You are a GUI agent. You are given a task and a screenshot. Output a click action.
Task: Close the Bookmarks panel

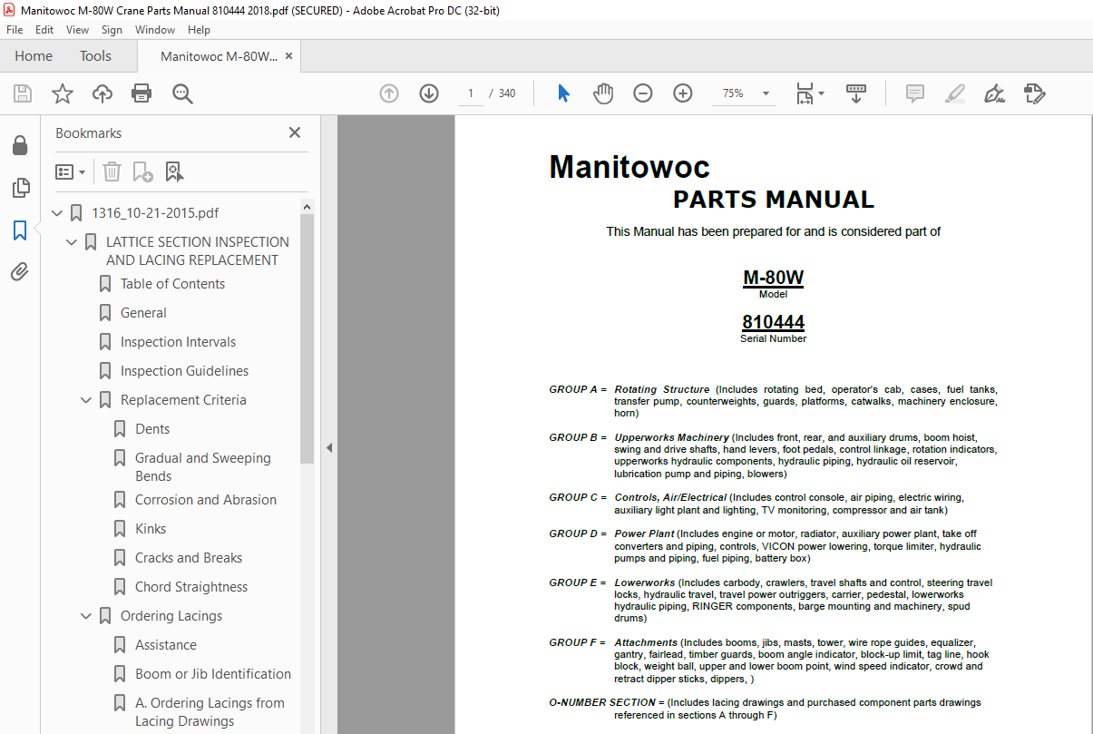295,132
